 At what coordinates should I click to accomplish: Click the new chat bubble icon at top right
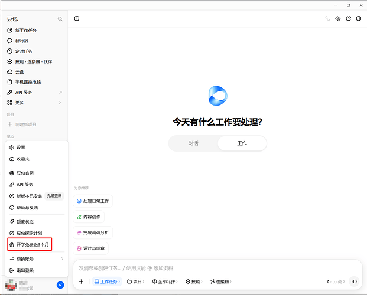(x=348, y=18)
